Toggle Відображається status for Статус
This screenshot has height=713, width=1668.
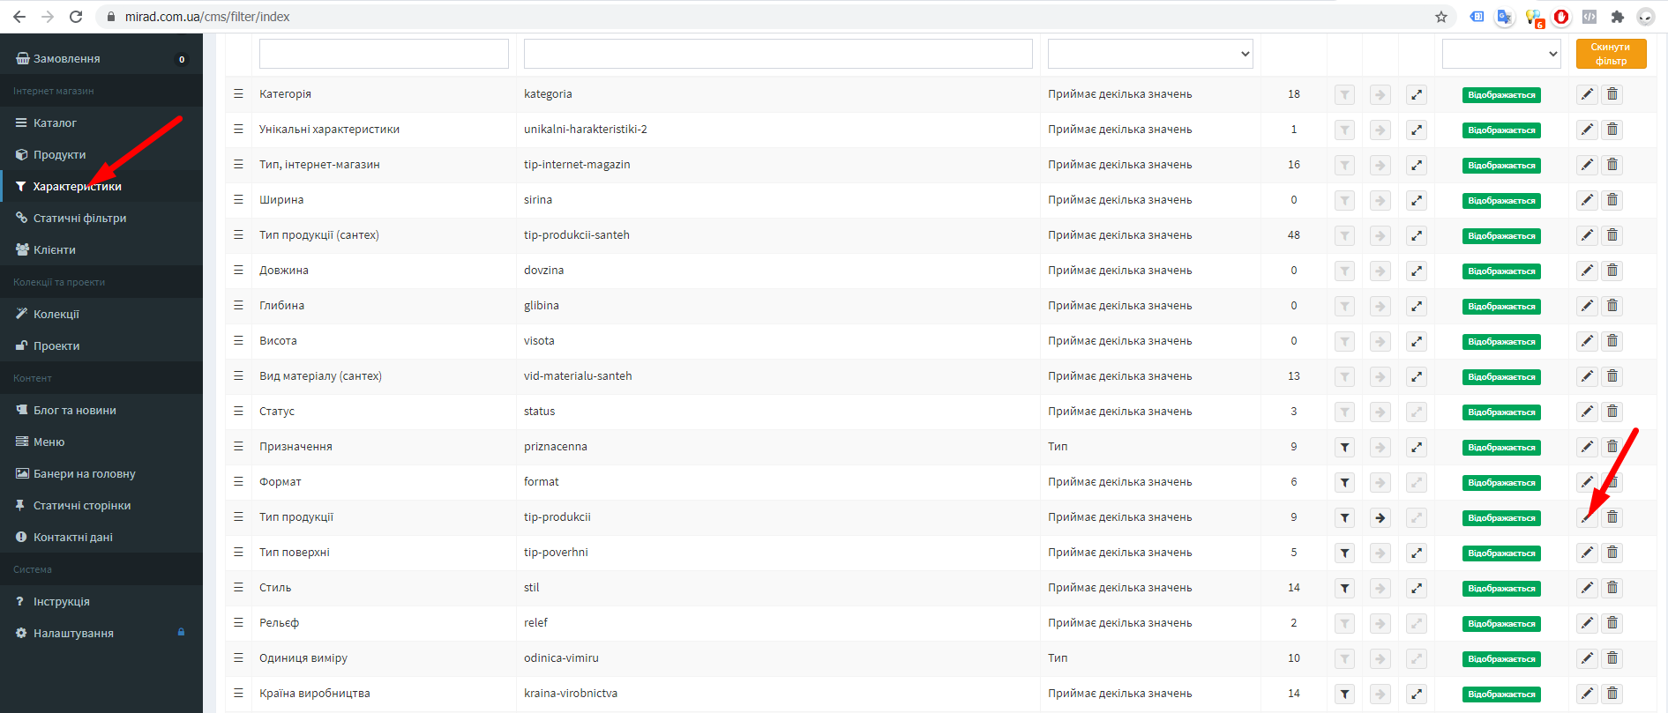click(x=1501, y=412)
